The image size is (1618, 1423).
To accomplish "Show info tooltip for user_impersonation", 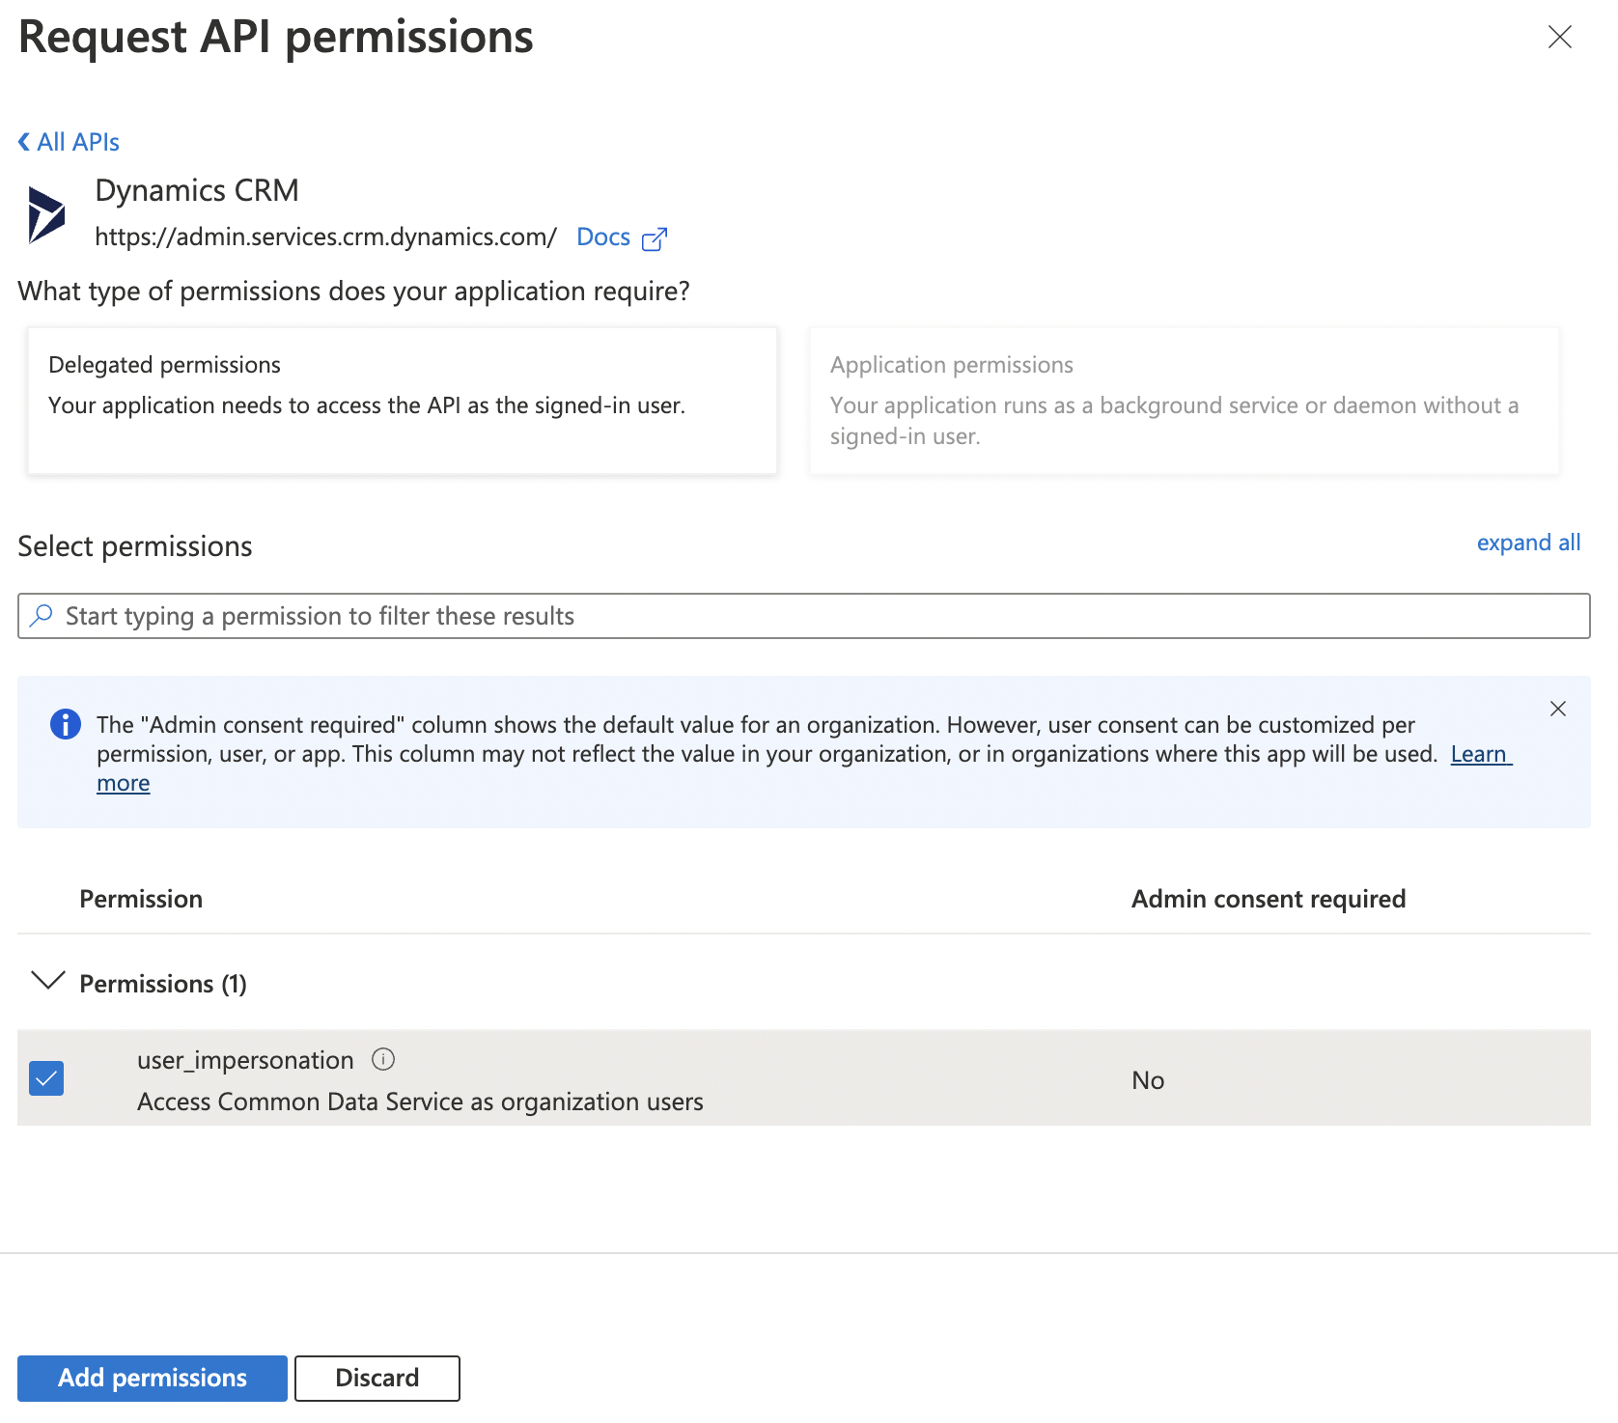I will coord(383,1060).
